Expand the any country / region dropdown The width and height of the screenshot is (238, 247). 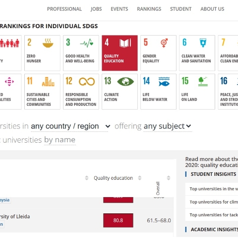point(69,126)
